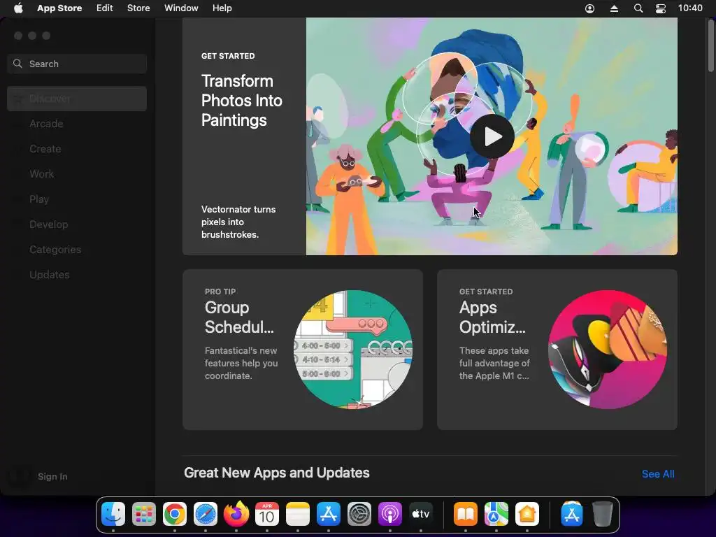Click the eject icon in menu bar
Image resolution: width=716 pixels, height=537 pixels.
click(614, 8)
